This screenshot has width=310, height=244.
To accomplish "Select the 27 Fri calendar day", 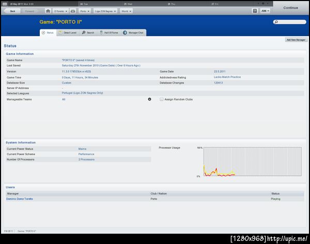I will (215, 4).
